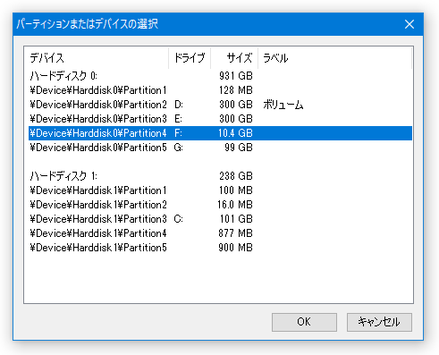
Task: Click the 877 MB size cell
Action: (235, 233)
